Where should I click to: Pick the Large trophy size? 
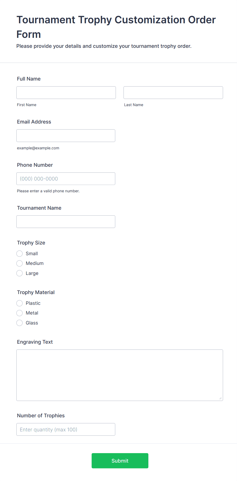pyautogui.click(x=20, y=273)
